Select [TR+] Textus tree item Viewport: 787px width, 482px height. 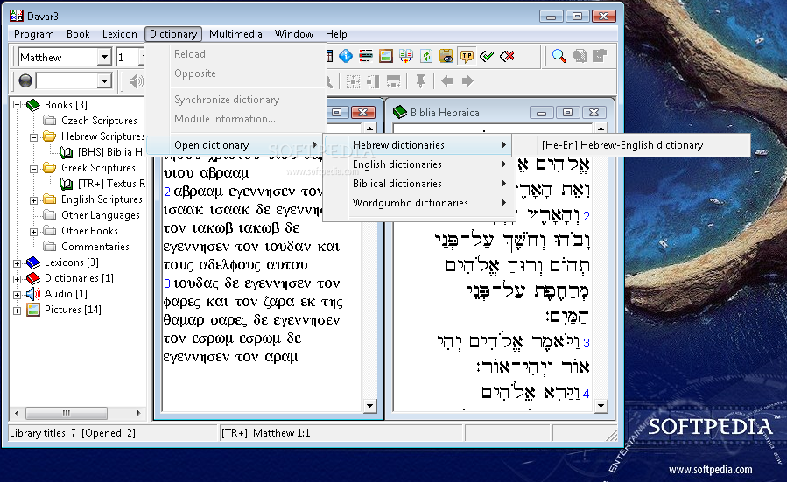[111, 184]
